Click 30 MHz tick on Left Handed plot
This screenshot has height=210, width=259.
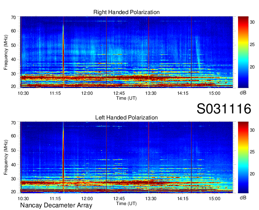click(14, 179)
